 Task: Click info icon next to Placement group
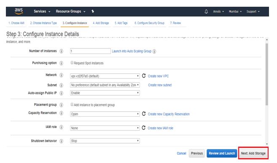coord(61,105)
